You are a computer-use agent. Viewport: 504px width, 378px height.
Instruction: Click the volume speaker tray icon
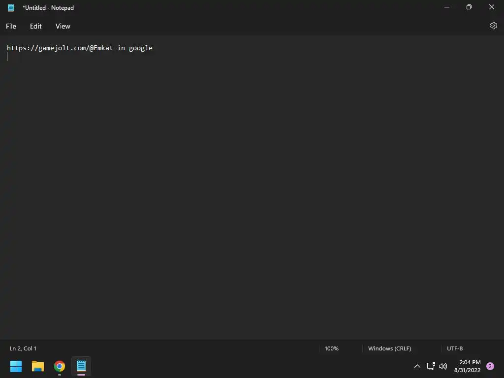[x=443, y=366]
